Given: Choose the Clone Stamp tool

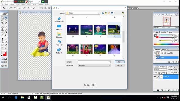Looking at the screenshot, I should [x=3, y=29].
